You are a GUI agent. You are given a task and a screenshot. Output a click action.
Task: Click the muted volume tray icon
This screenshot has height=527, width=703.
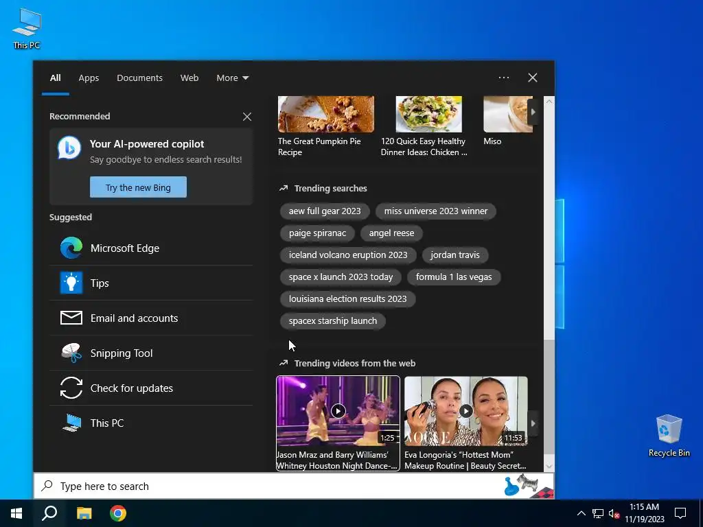[x=614, y=513]
